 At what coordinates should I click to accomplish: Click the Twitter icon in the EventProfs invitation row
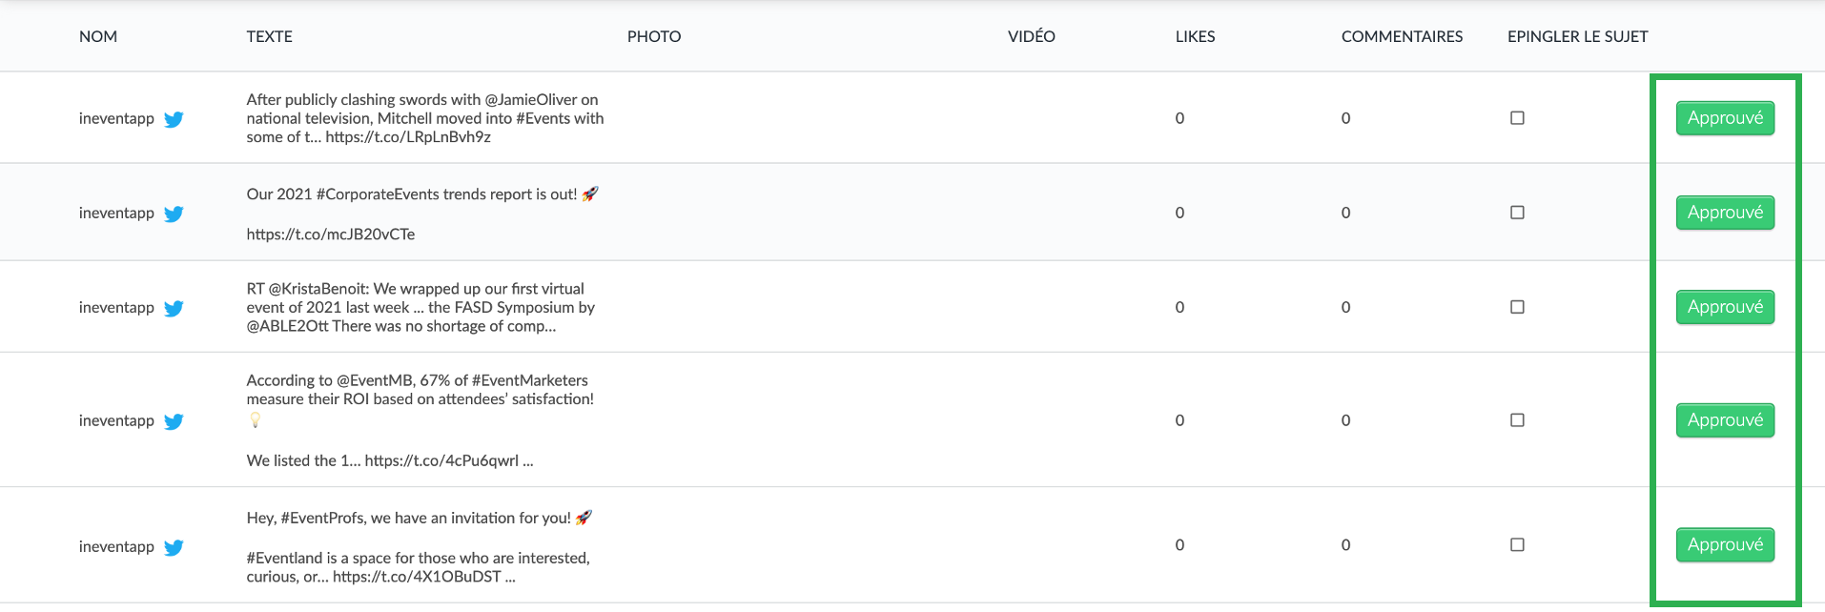tap(174, 547)
